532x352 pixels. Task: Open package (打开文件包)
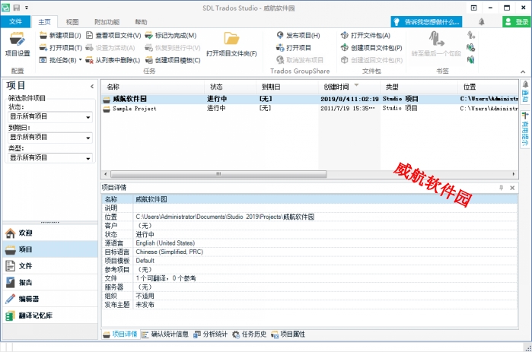pos(366,35)
